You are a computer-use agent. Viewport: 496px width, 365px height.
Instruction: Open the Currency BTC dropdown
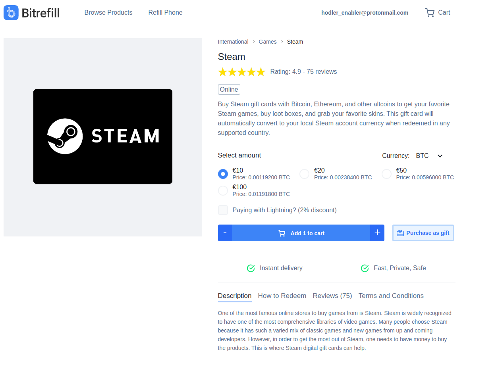point(429,156)
